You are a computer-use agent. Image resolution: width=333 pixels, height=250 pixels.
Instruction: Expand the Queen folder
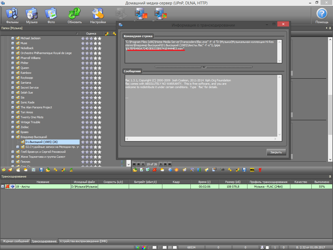[x=13, y=68]
